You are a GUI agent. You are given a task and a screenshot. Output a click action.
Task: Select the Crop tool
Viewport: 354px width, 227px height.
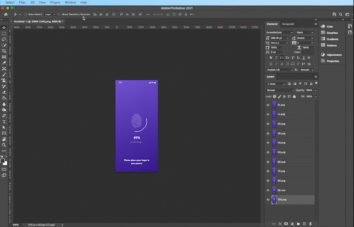pyautogui.click(x=4, y=51)
